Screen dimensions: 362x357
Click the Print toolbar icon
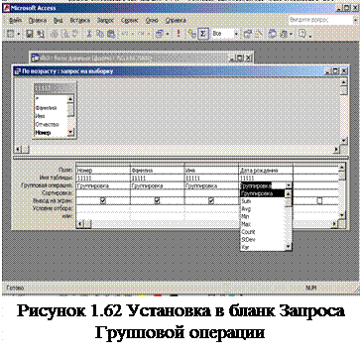[x=55, y=34]
